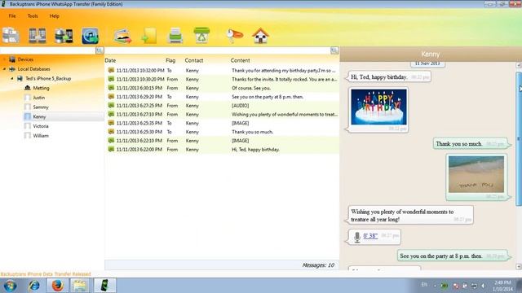Open the Tools menu
This screenshot has height=293, width=522.
[33, 16]
